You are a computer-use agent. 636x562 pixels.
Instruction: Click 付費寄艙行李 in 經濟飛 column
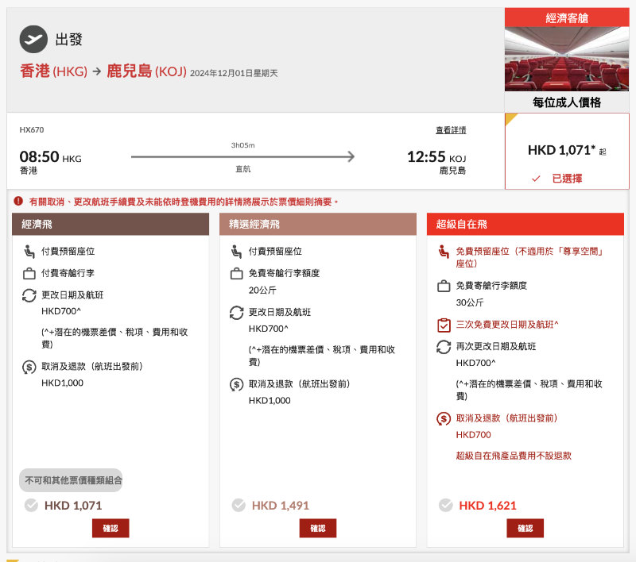[68, 273]
